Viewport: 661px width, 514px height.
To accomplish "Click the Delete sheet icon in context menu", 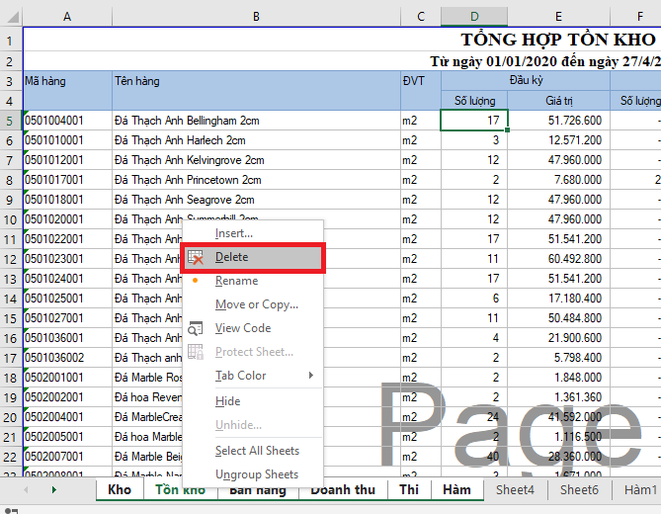I will click(x=196, y=257).
